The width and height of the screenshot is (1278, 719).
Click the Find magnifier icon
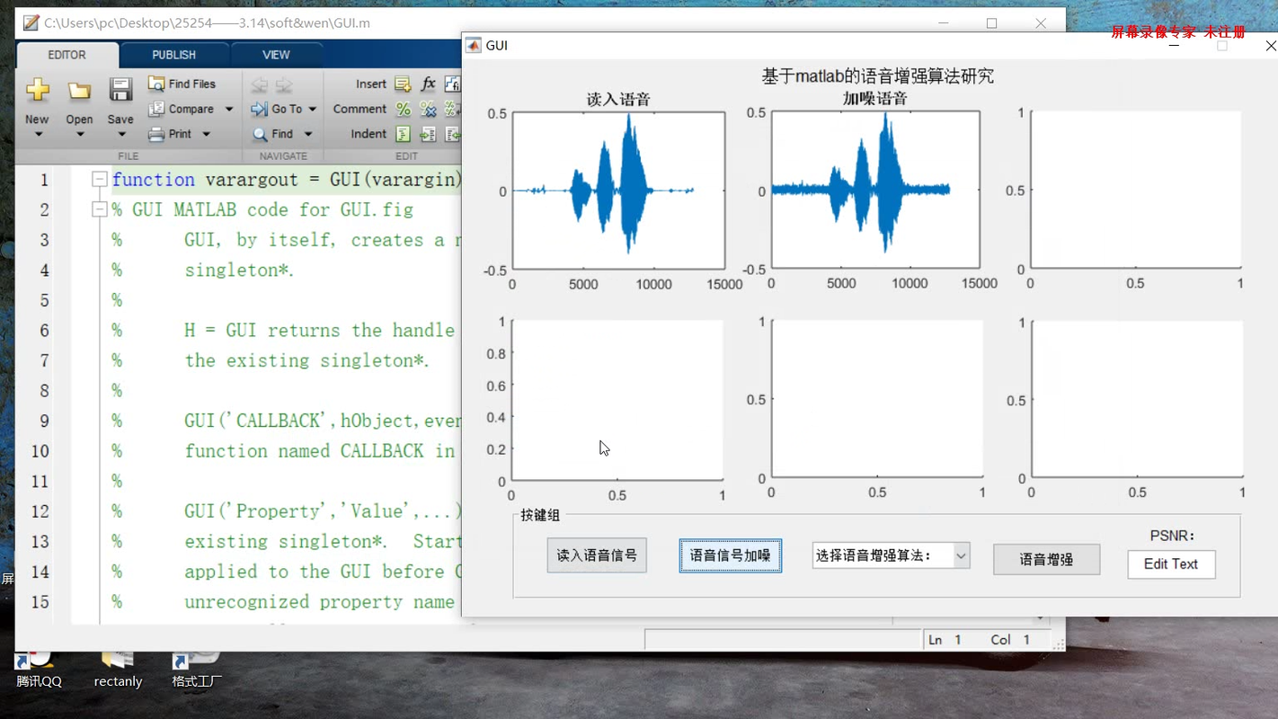point(260,134)
